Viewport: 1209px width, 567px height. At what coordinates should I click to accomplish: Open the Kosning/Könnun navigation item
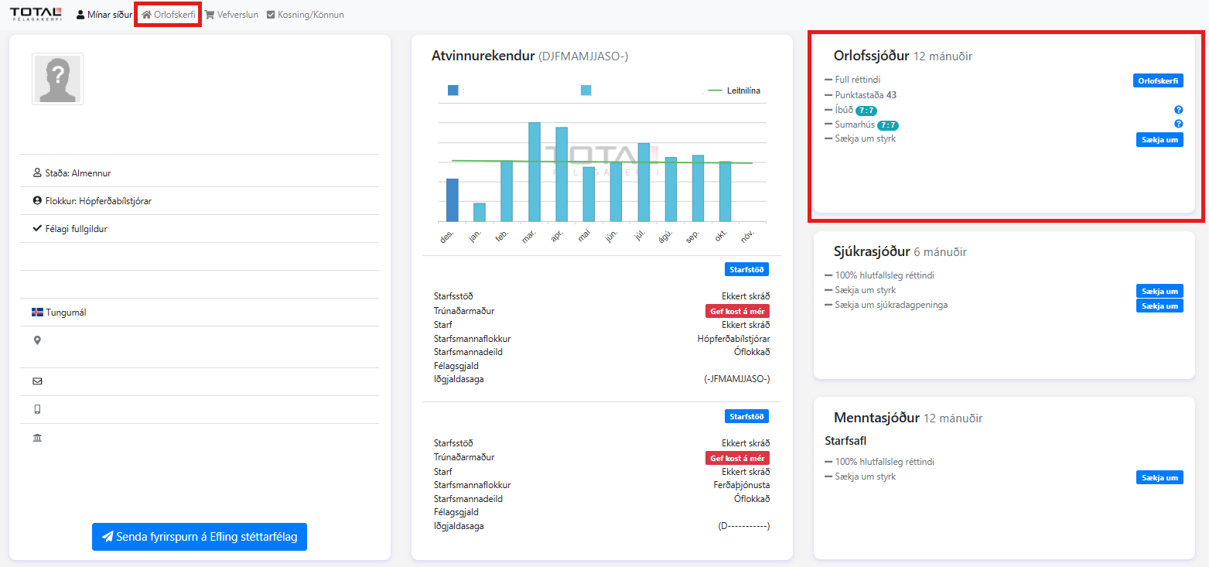(306, 15)
